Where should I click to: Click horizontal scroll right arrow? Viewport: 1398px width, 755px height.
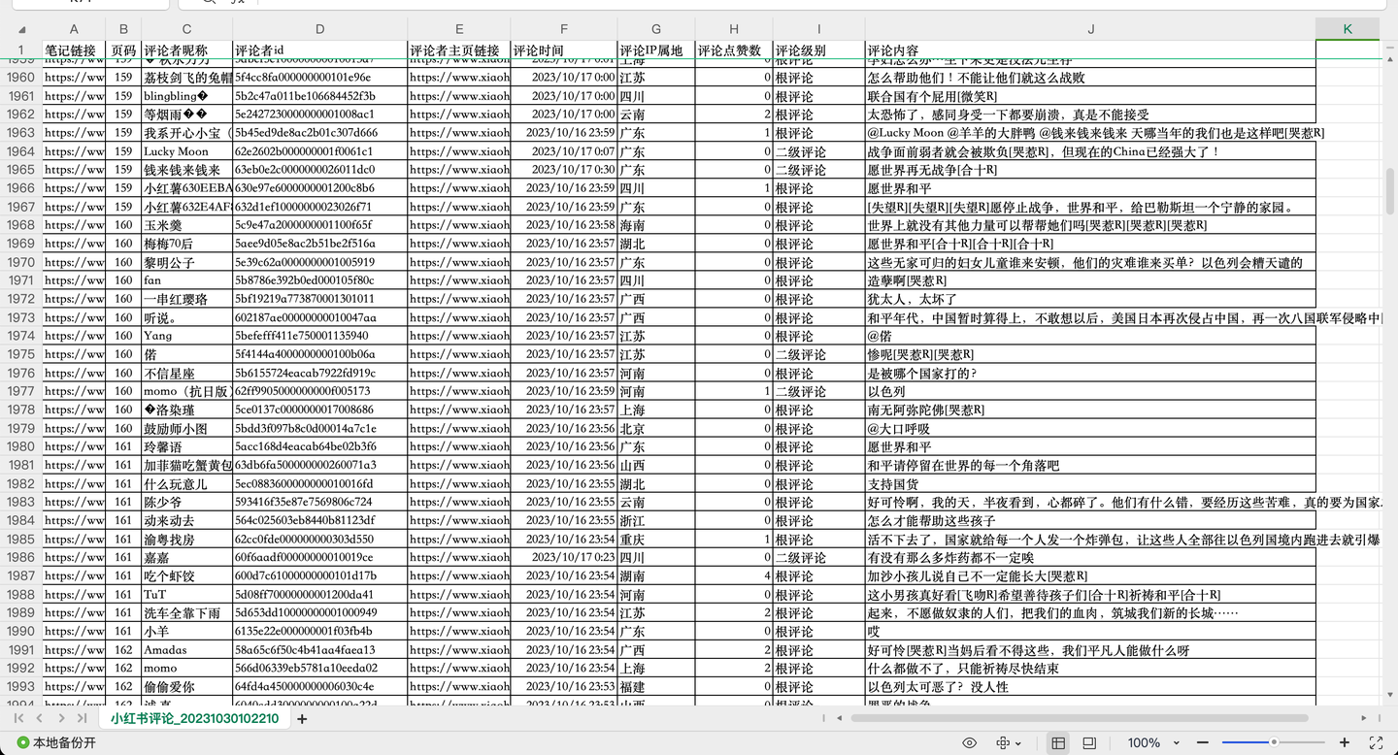point(1363,718)
